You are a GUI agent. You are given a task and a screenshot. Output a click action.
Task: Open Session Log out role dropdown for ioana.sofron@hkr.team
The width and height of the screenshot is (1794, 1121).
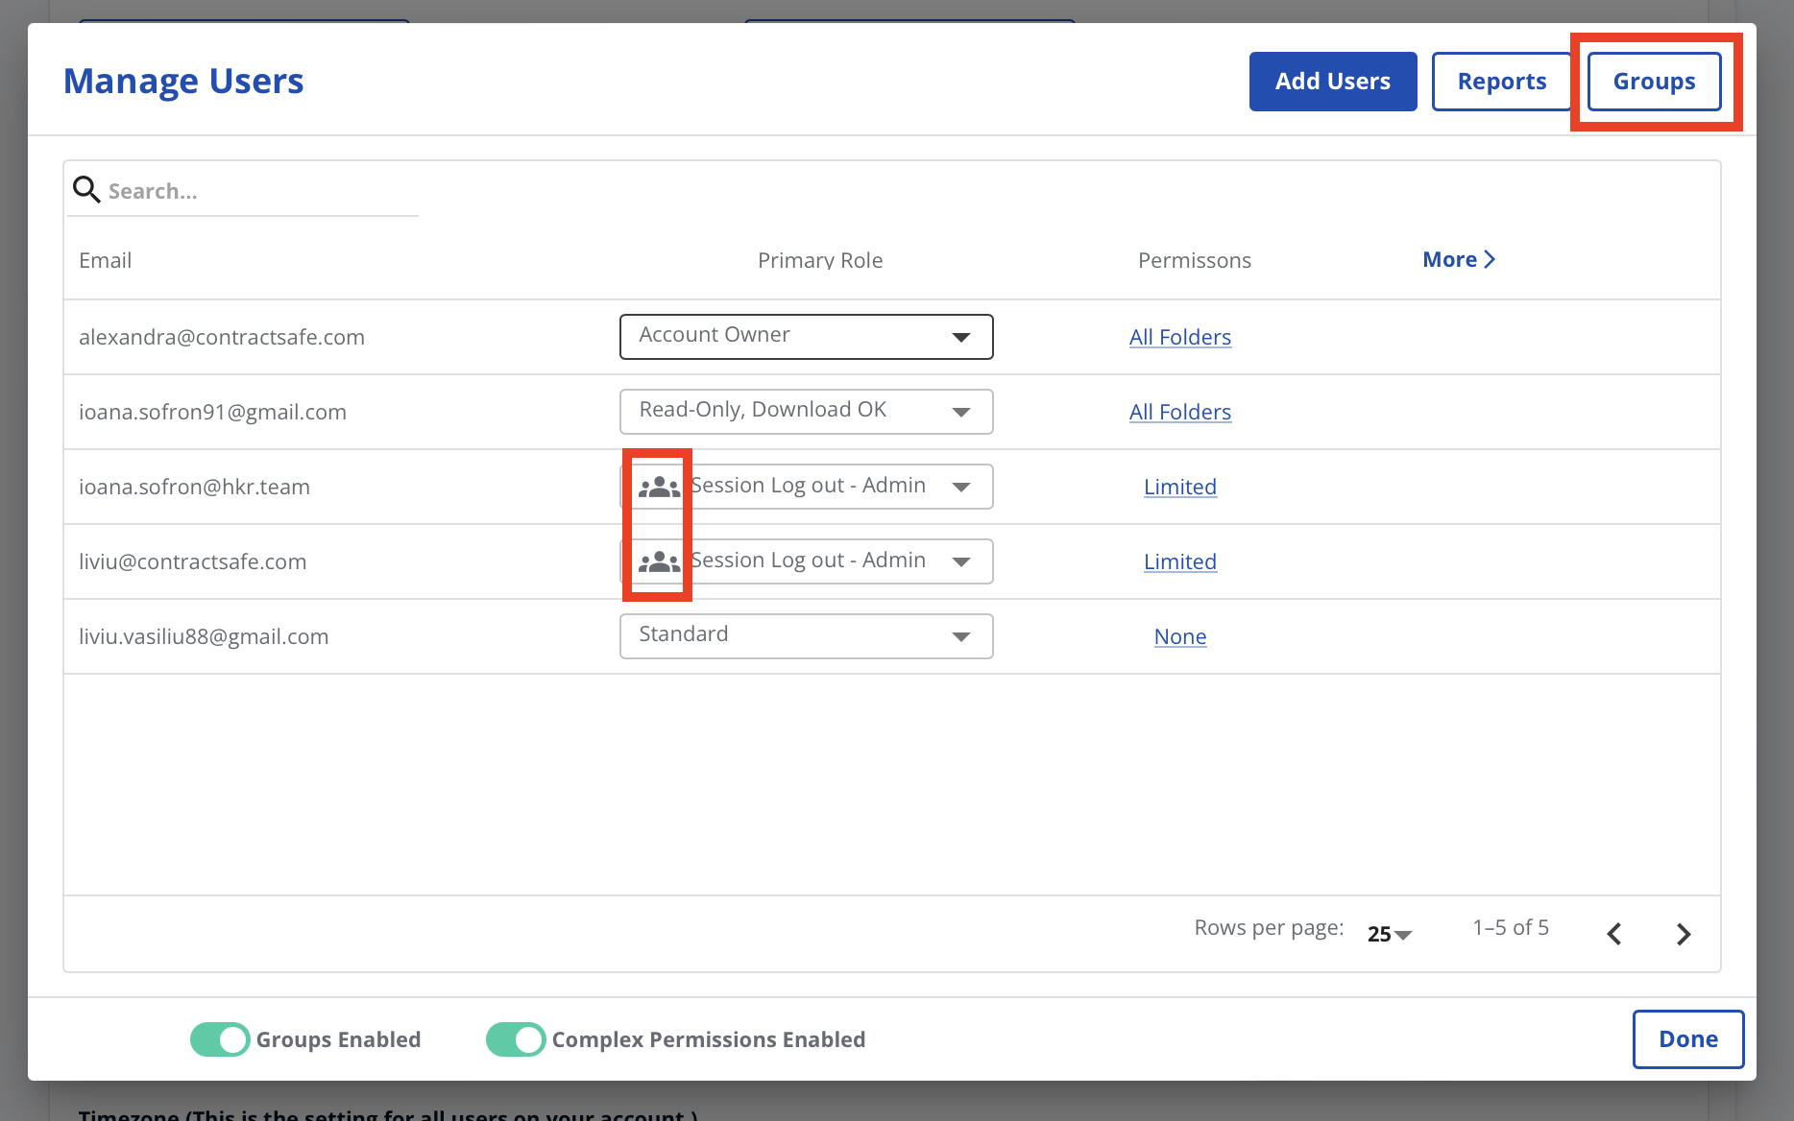[961, 487]
